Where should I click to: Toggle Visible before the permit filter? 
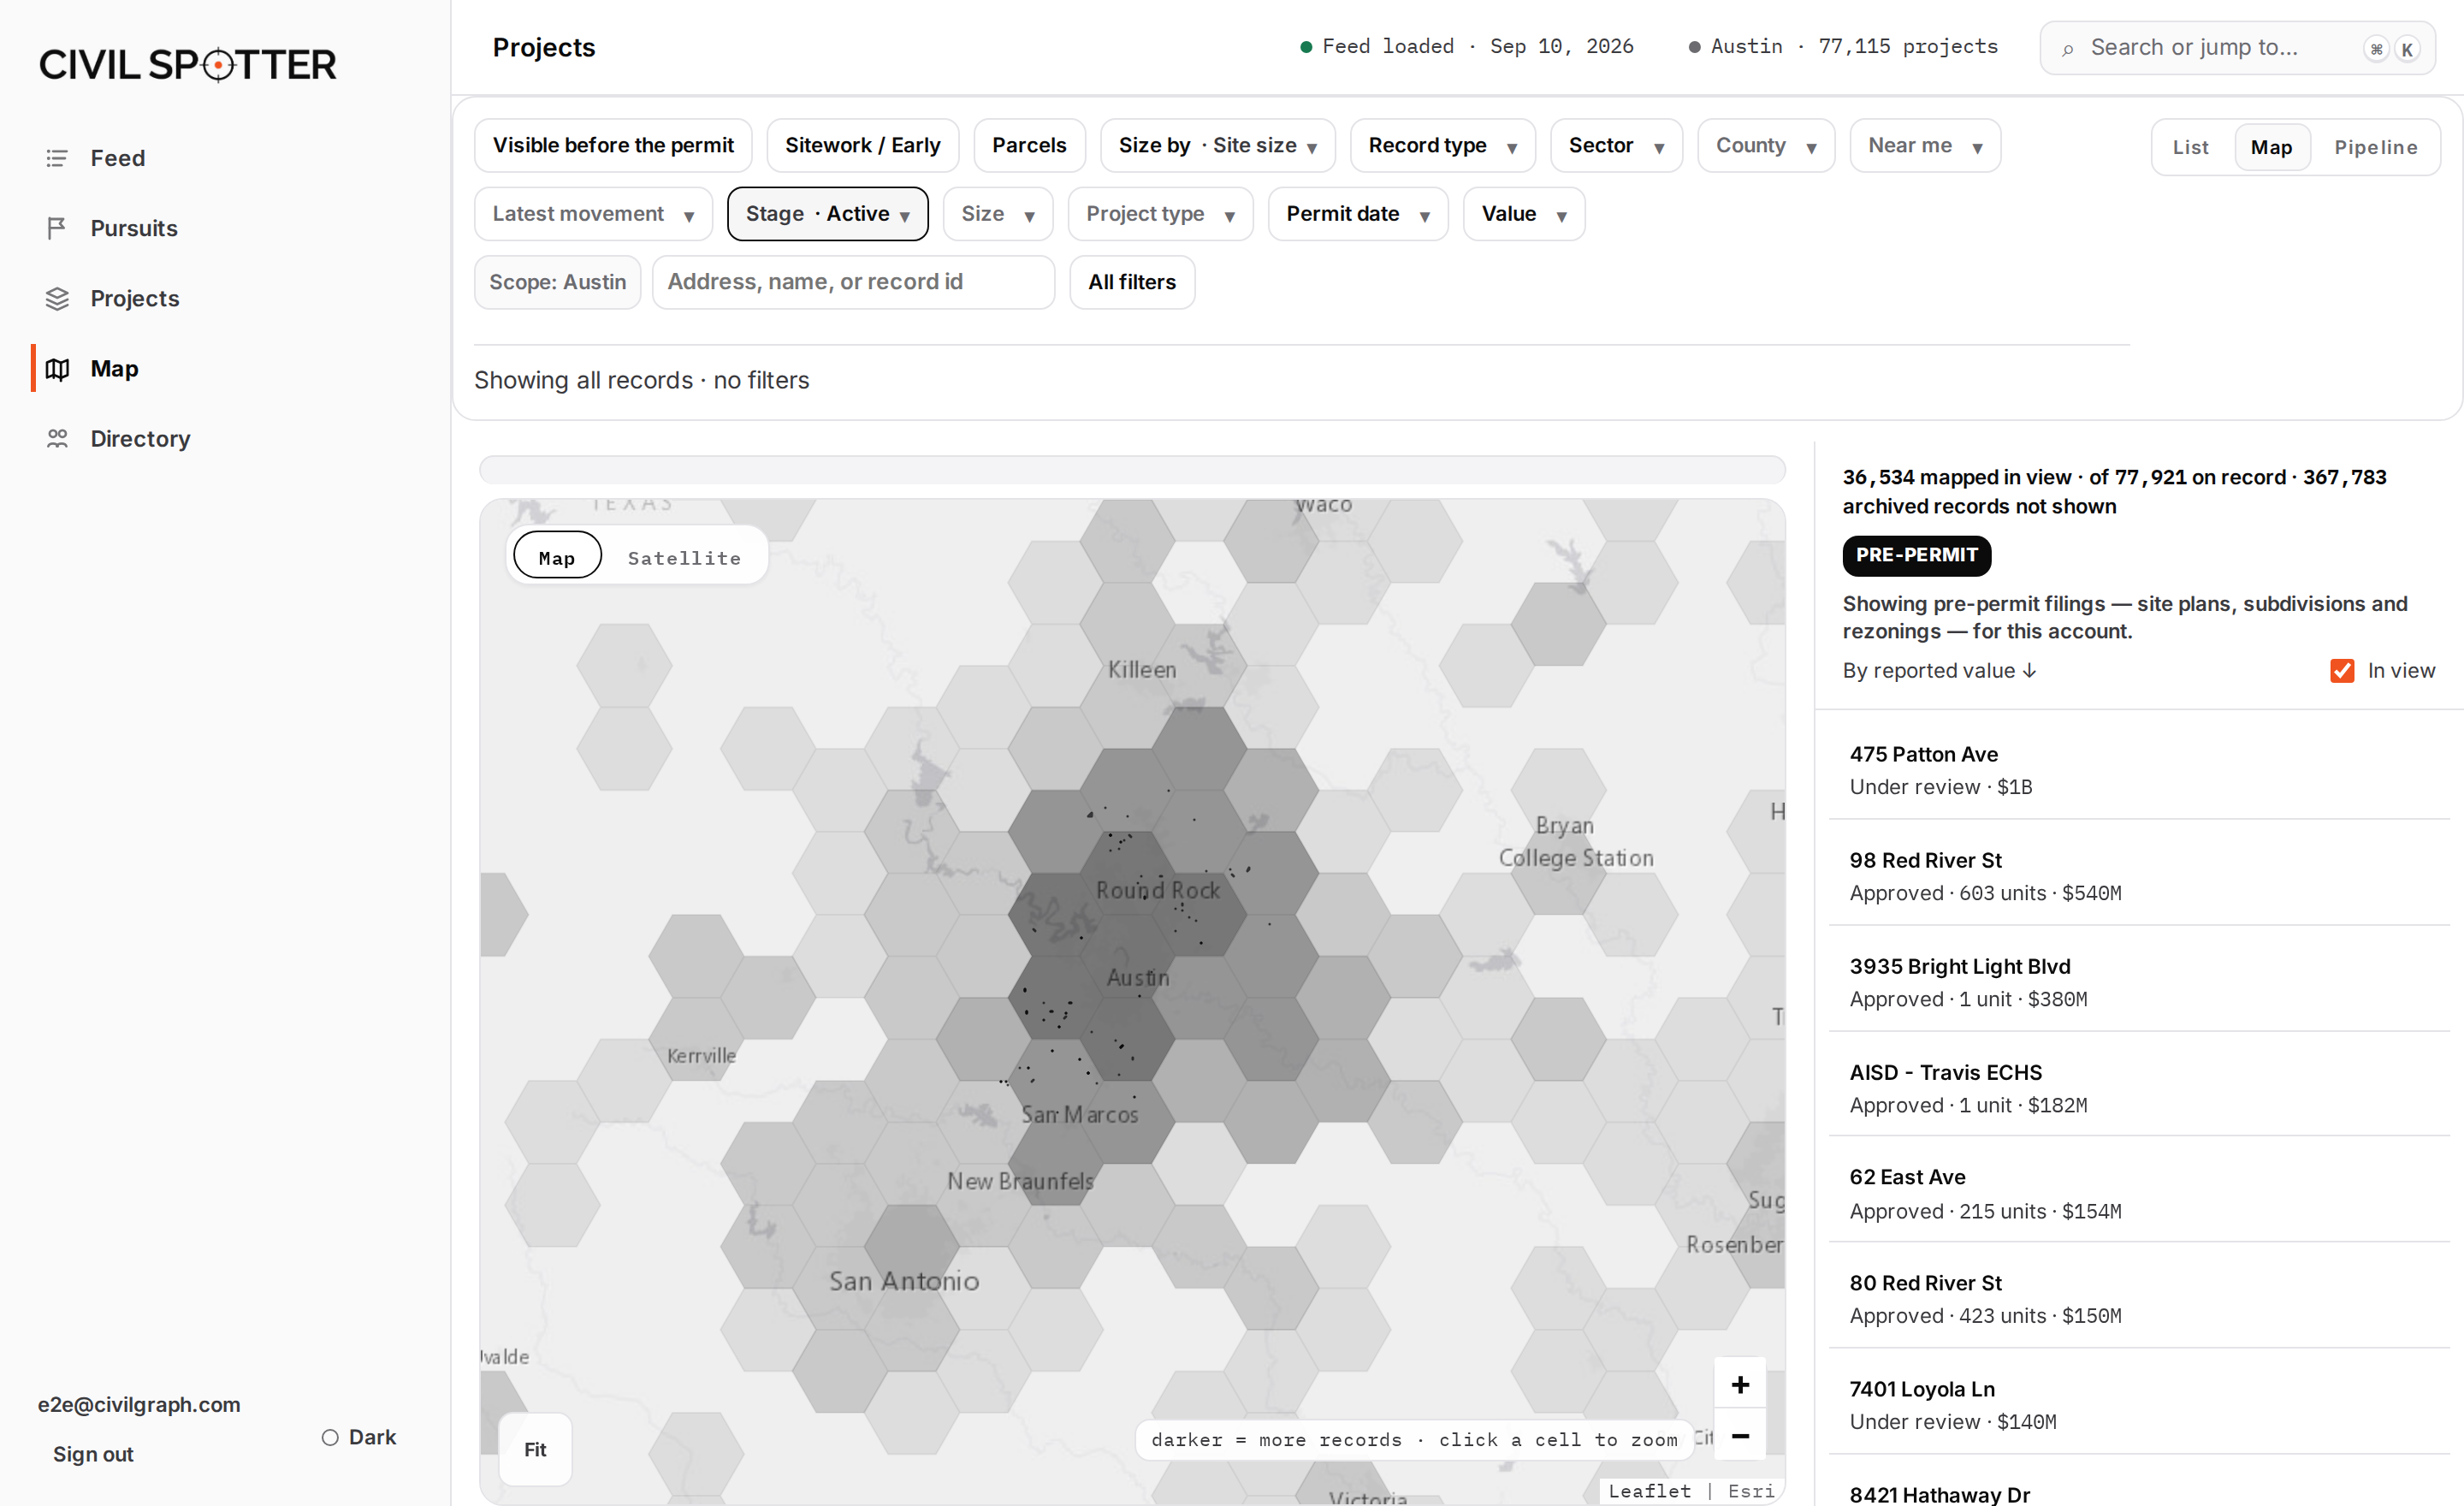pyautogui.click(x=613, y=146)
